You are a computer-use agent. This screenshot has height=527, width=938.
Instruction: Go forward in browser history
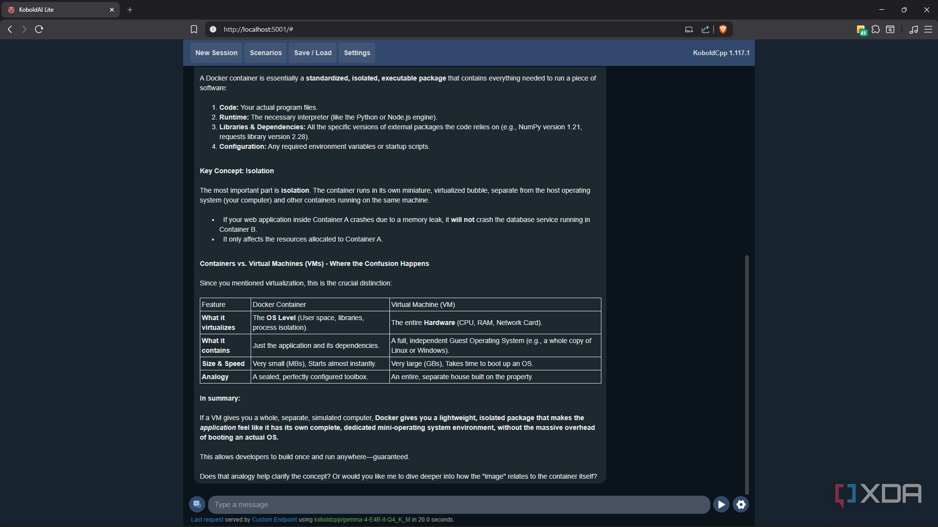(24, 29)
